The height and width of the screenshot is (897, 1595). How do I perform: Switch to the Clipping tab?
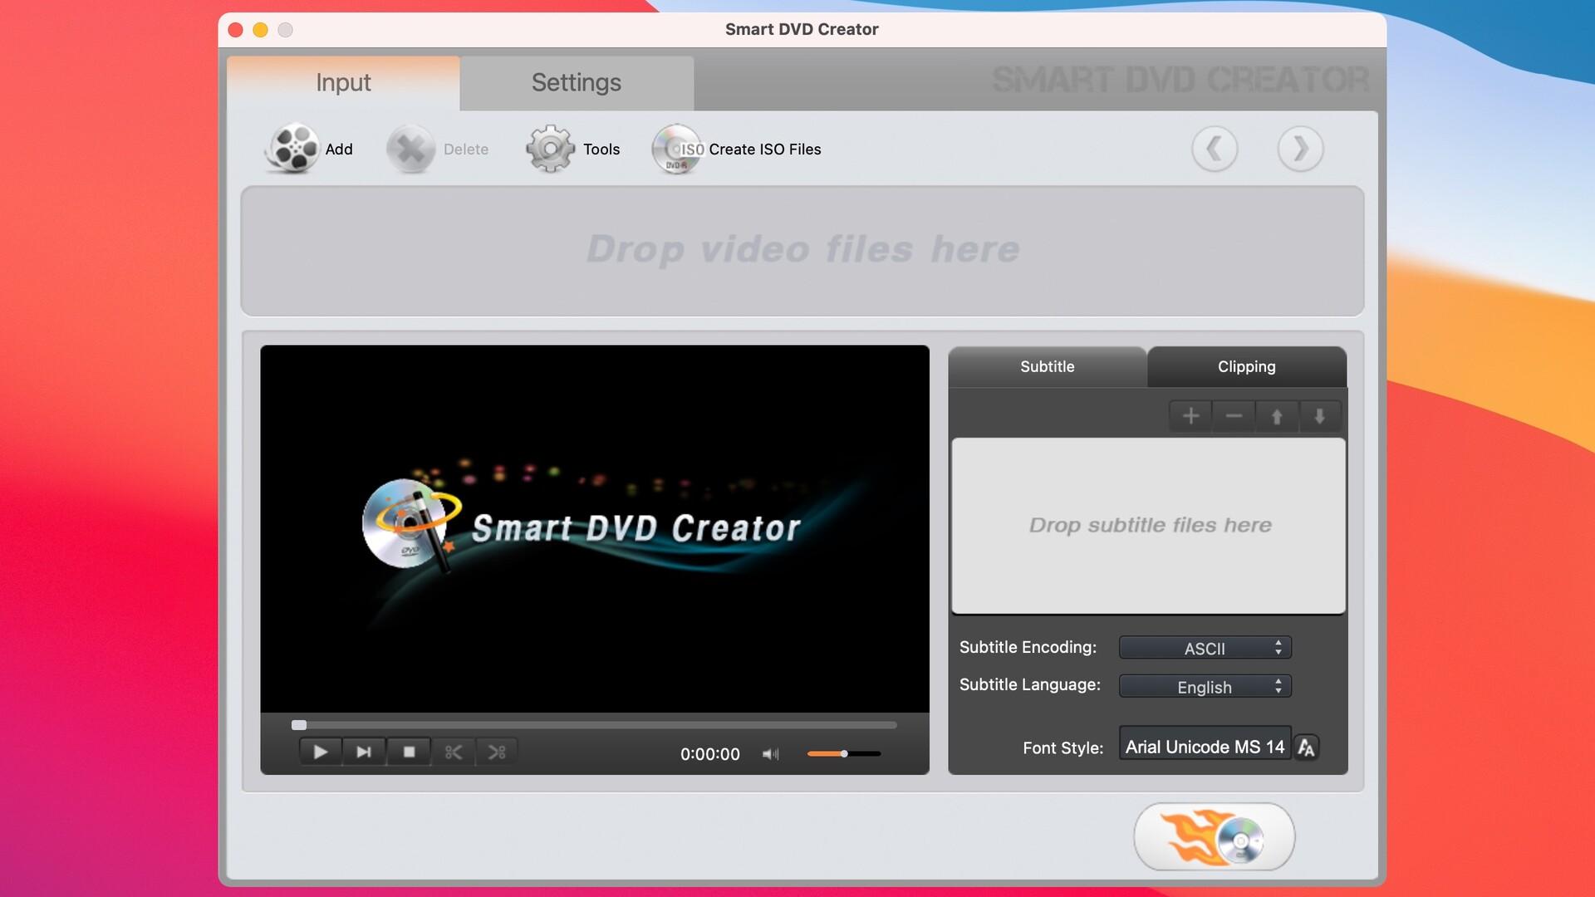pos(1247,365)
